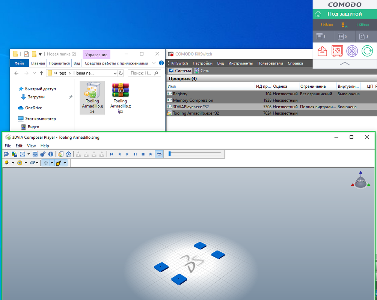377x300 pixels.
Task: Open Пользователи menu in KillSwitch
Action: pyautogui.click(x=270, y=63)
